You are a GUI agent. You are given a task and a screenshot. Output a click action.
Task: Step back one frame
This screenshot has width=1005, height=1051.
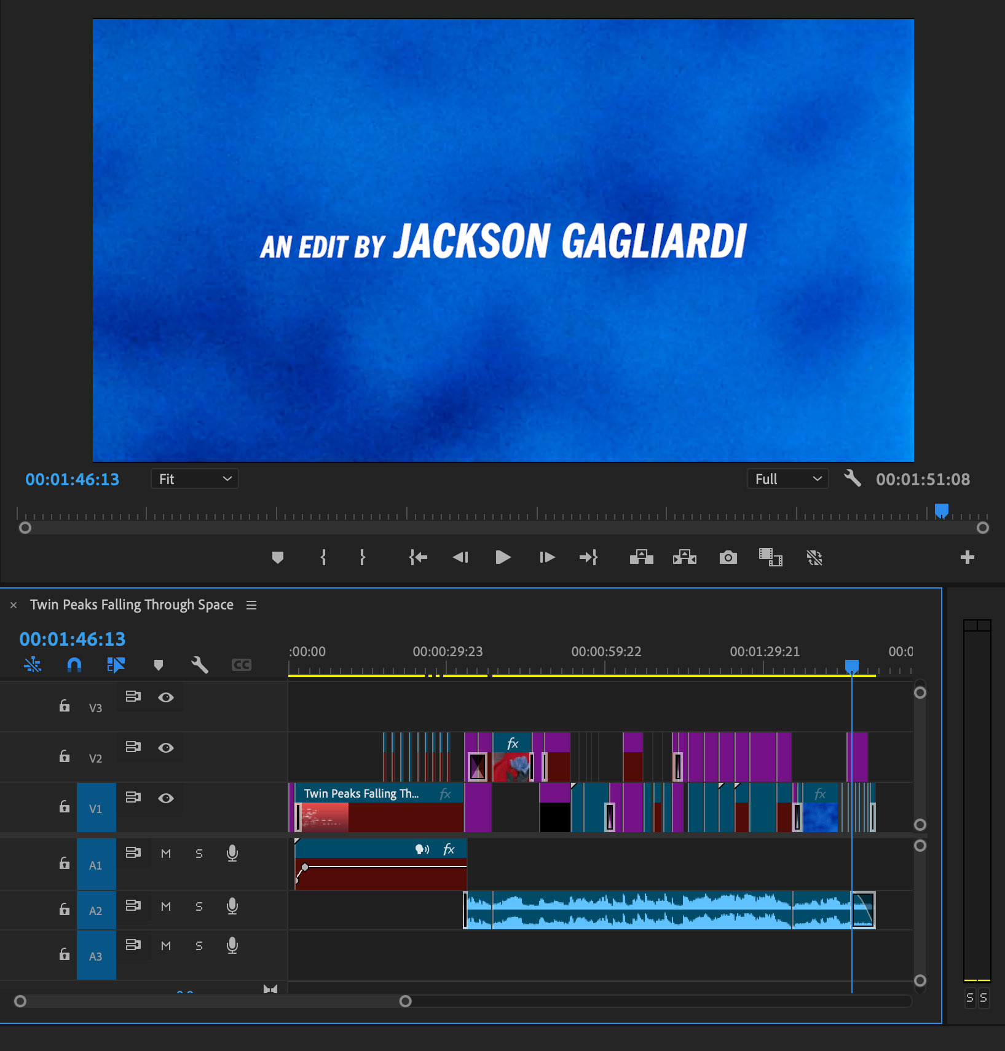460,557
